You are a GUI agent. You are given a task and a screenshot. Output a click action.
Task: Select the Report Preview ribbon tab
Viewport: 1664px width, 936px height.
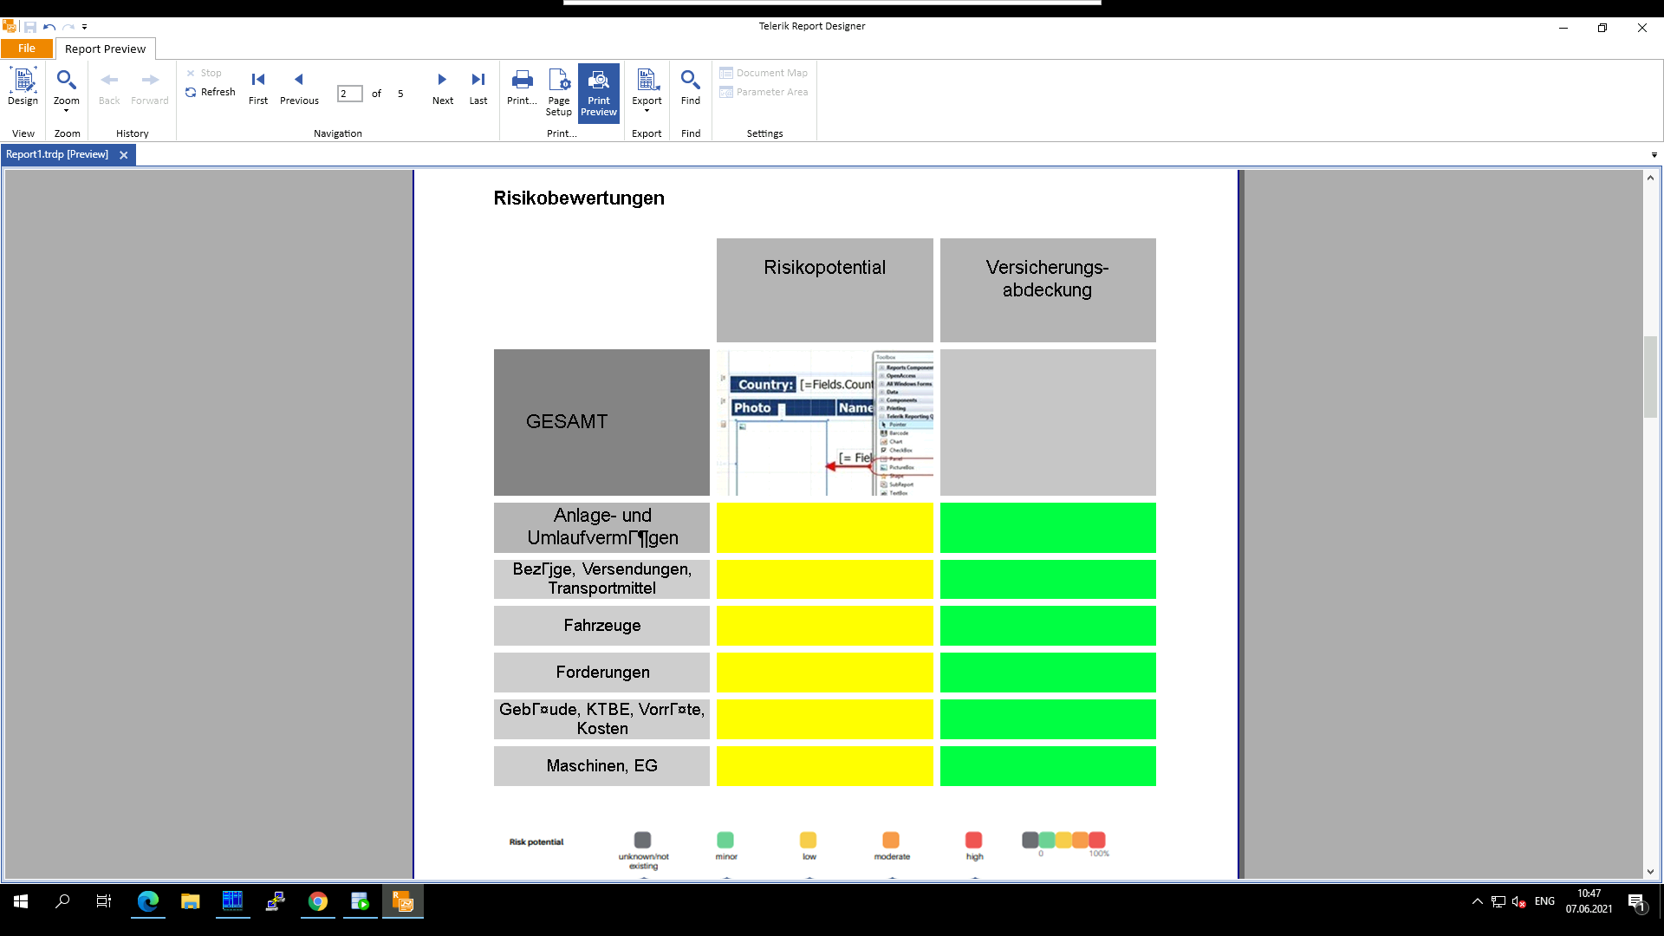click(x=105, y=49)
